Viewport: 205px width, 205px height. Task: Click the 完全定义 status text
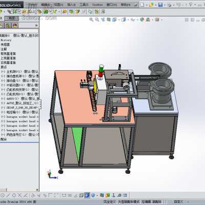pyautogui.click(x=110, y=202)
